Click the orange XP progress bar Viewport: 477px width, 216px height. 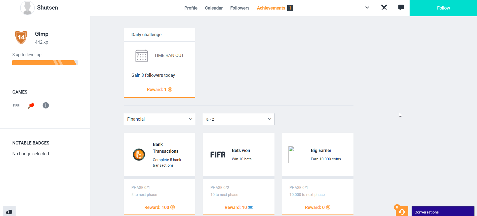45,63
